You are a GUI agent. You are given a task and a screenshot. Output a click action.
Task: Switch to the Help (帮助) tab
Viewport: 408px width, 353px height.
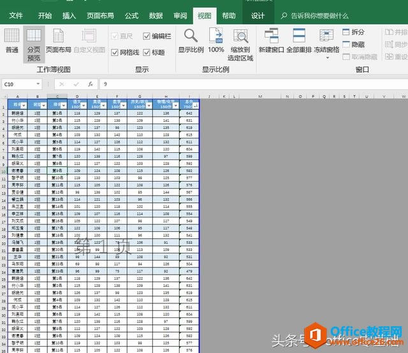click(x=228, y=16)
